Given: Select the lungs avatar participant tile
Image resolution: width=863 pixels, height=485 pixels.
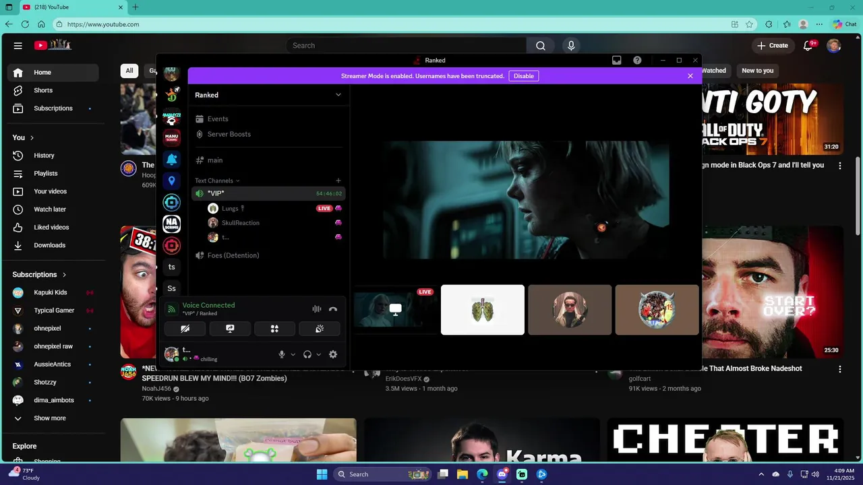Looking at the screenshot, I should 483,310.
